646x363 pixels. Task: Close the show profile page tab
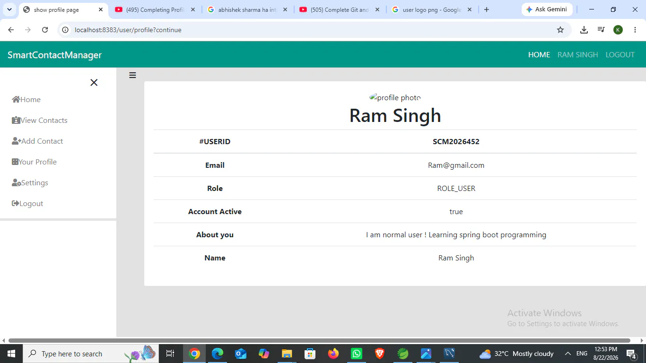click(101, 9)
